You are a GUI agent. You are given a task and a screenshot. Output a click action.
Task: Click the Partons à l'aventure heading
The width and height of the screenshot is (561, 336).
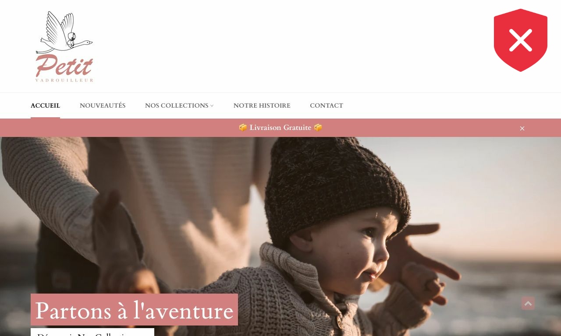click(134, 310)
